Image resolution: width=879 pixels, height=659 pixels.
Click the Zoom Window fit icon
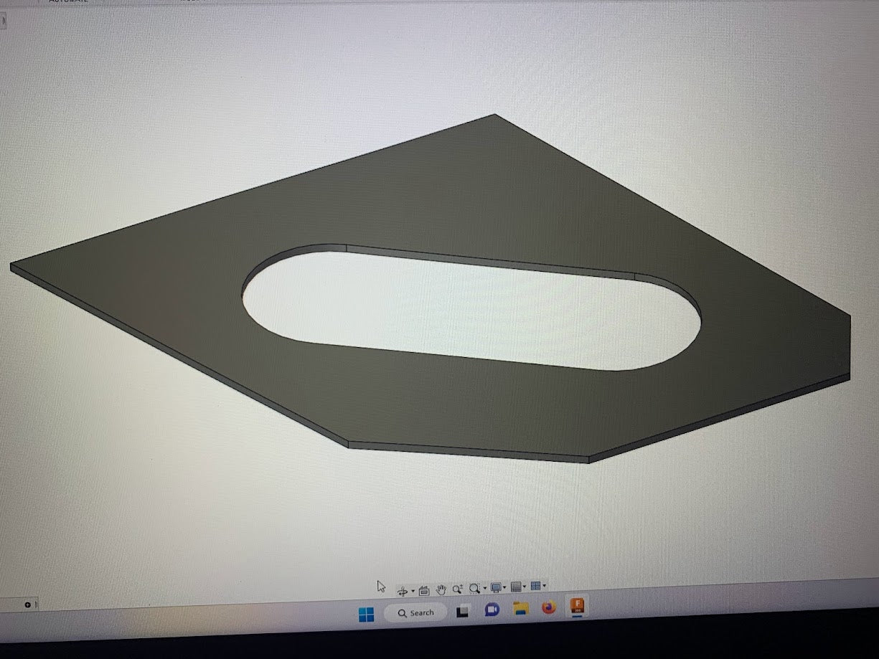(474, 589)
